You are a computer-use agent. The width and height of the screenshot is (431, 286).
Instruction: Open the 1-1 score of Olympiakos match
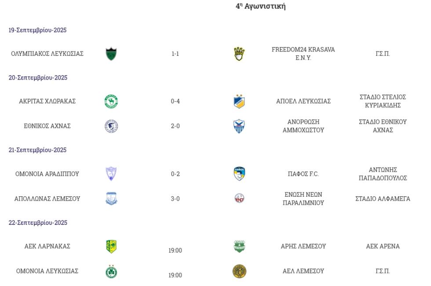click(x=175, y=54)
